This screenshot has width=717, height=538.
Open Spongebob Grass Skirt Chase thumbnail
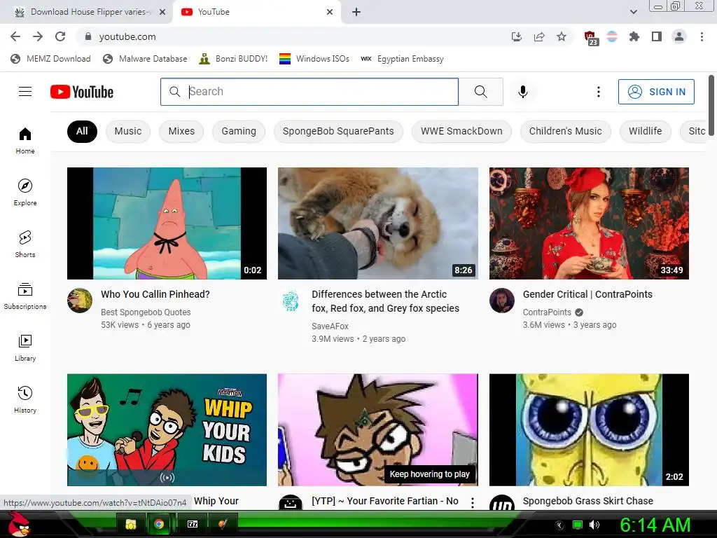589,429
